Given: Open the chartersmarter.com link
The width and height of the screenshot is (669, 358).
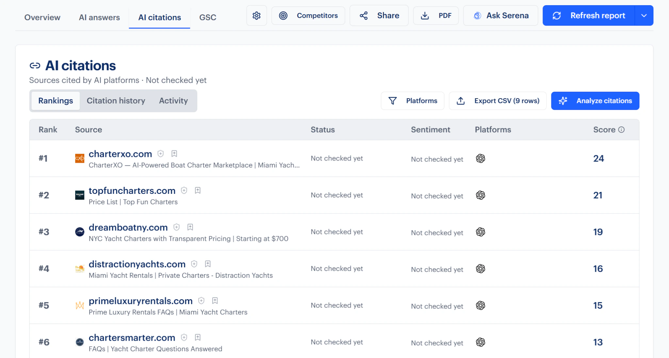Looking at the screenshot, I should 132,337.
